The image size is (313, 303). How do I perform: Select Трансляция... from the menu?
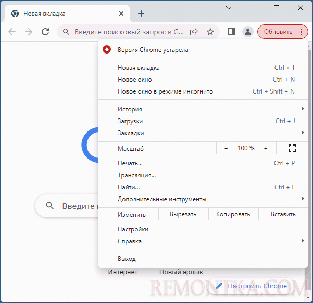pos(203,175)
